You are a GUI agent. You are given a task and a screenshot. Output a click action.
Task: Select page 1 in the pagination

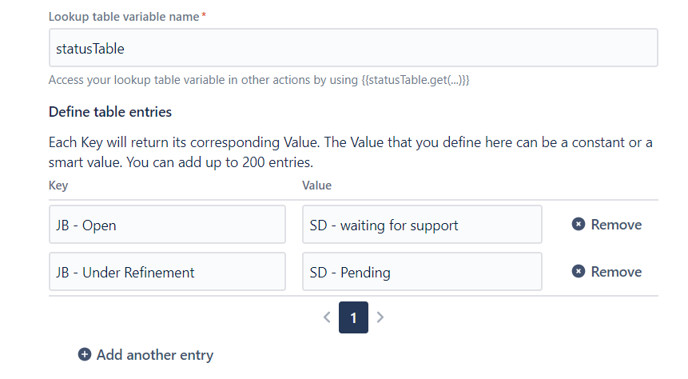353,317
